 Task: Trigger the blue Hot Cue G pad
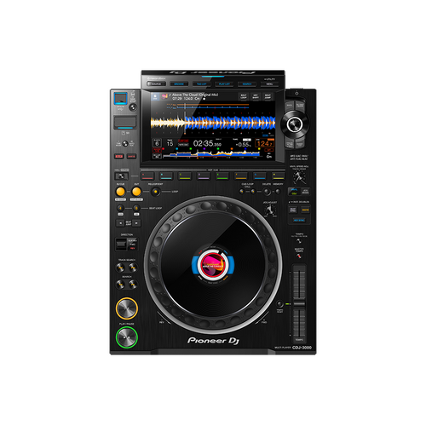[x=260, y=176]
